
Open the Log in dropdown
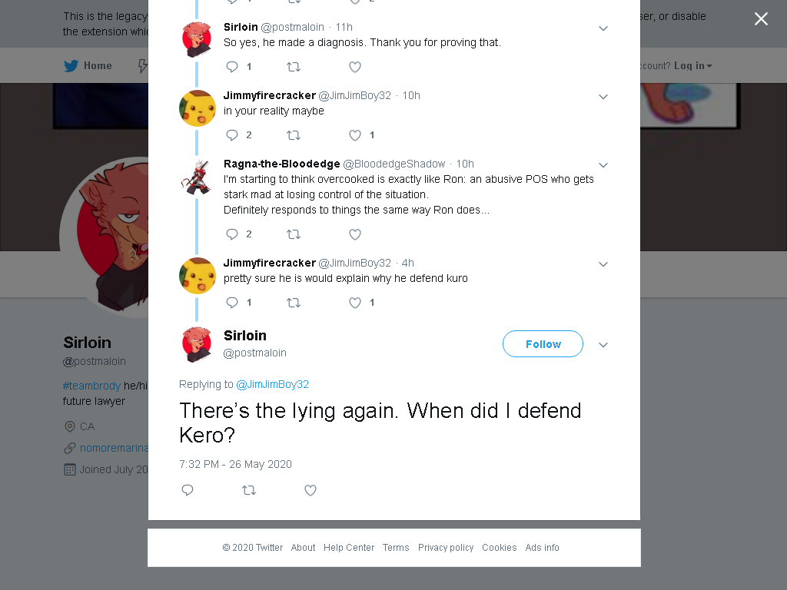pos(692,66)
